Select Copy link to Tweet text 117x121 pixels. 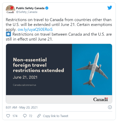[x=55, y=116]
